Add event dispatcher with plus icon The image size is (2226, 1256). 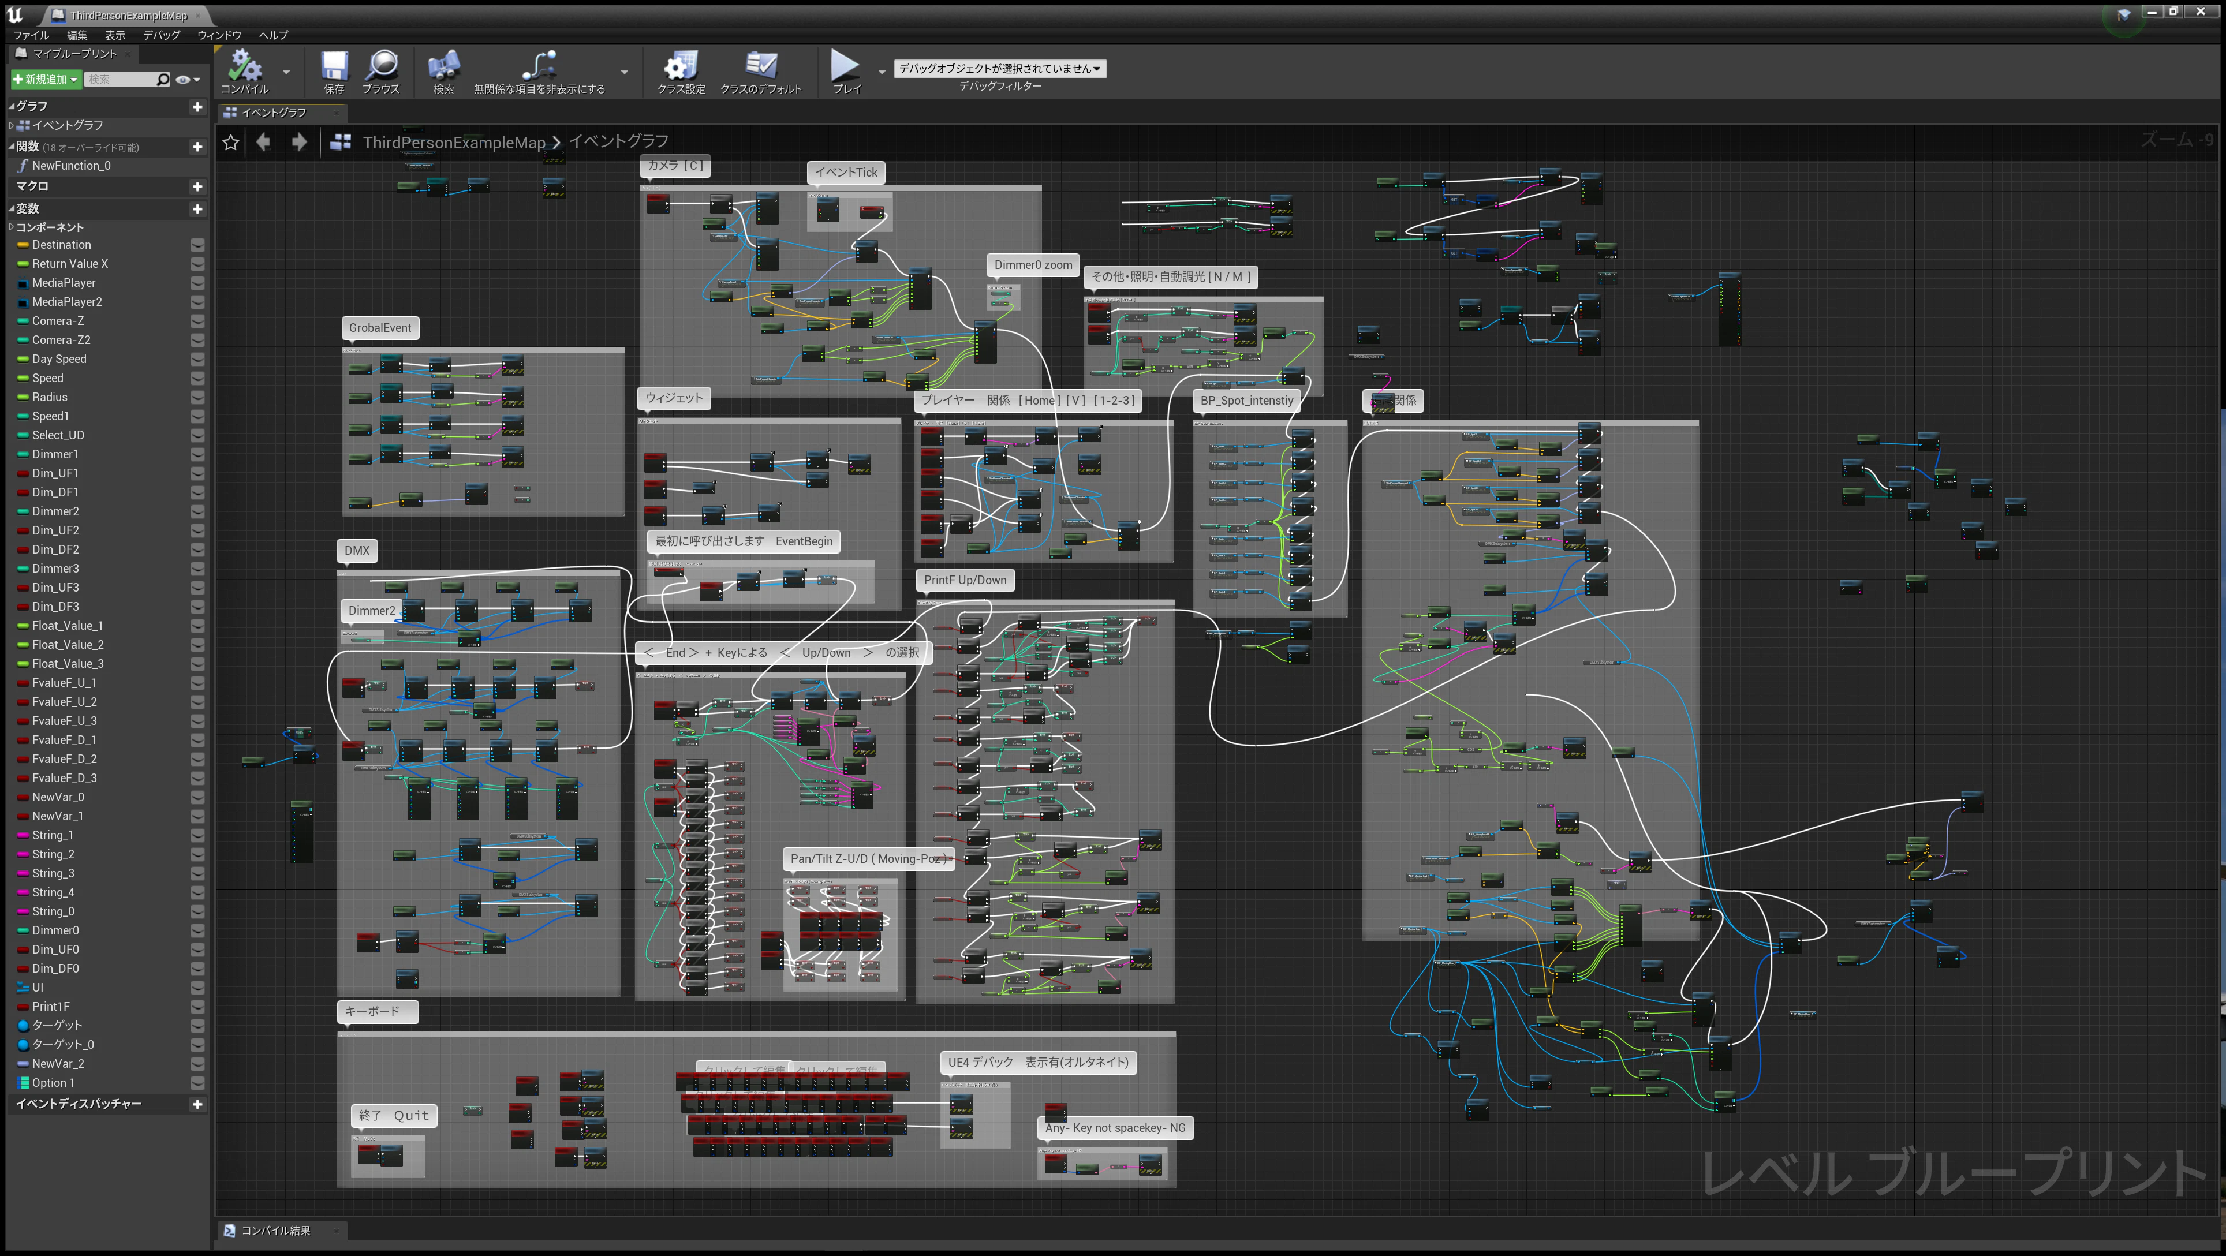[197, 1104]
